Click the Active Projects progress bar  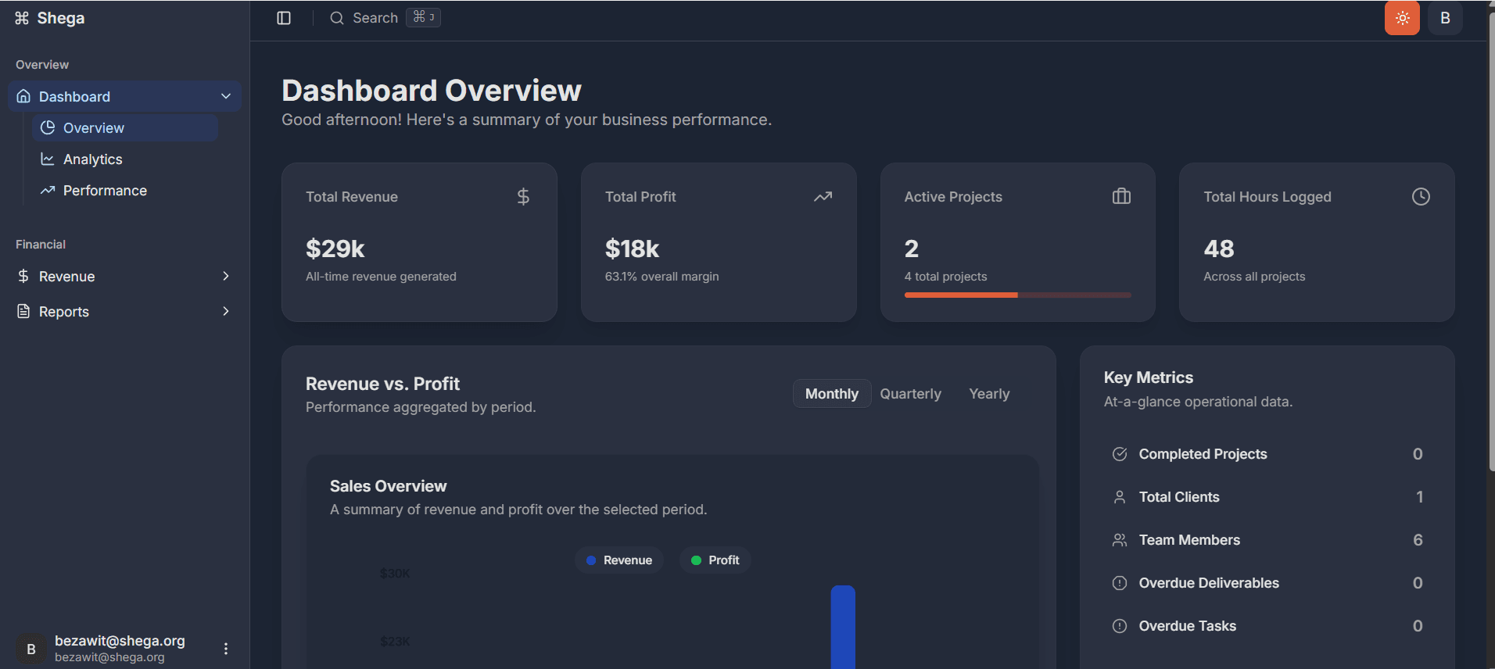pyautogui.click(x=1017, y=295)
